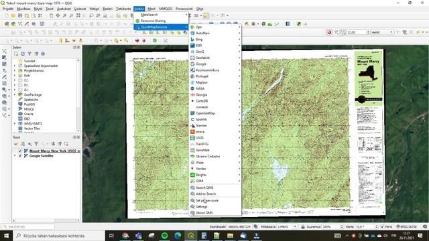Click the help icon in Selain panel toolbar
This screenshot has height=241, width=429.
click(x=43, y=54)
